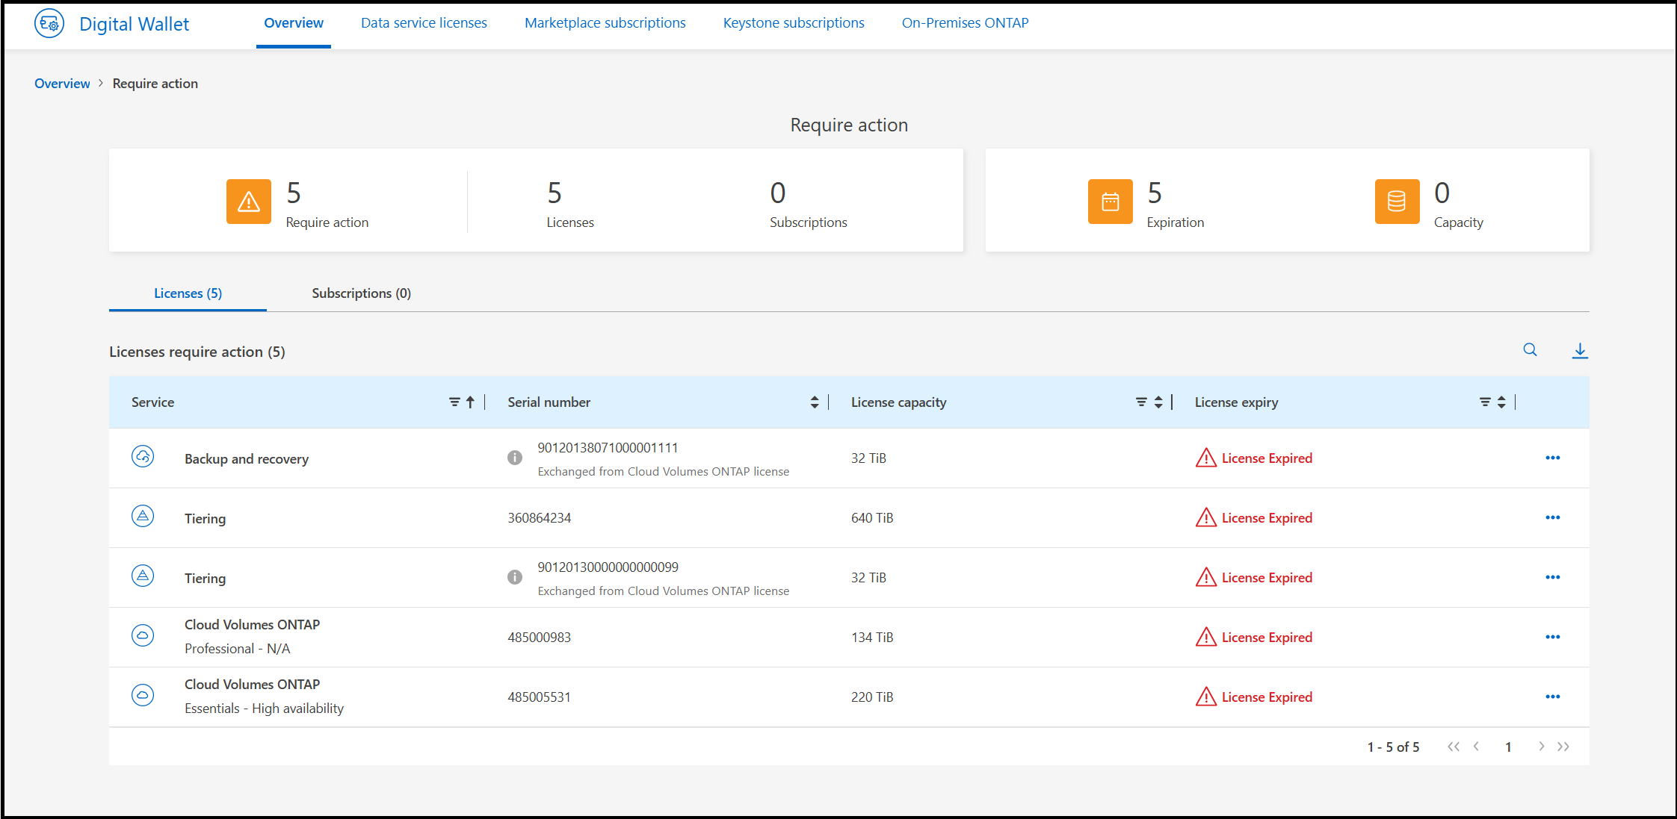
Task: Click the 1 - 5 of 5 pagination text
Action: coord(1394,747)
